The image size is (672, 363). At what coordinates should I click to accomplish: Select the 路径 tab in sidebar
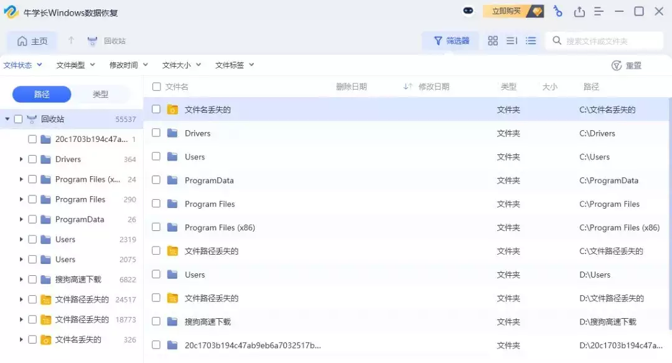42,94
